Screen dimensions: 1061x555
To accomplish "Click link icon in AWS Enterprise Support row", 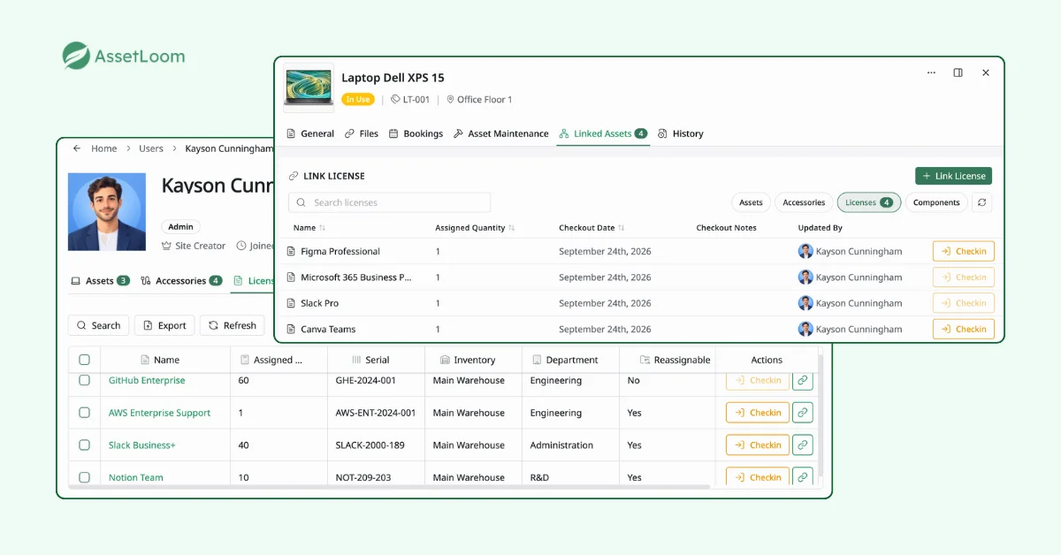I will pyautogui.click(x=802, y=413).
